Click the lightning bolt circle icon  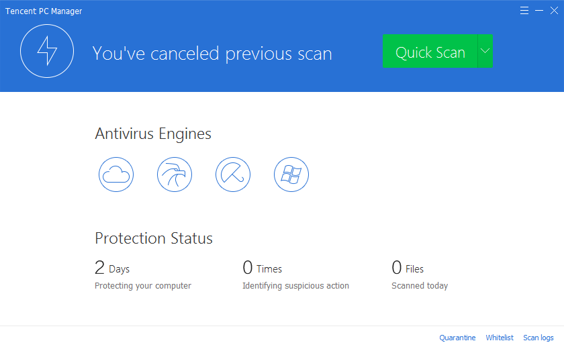(46, 52)
